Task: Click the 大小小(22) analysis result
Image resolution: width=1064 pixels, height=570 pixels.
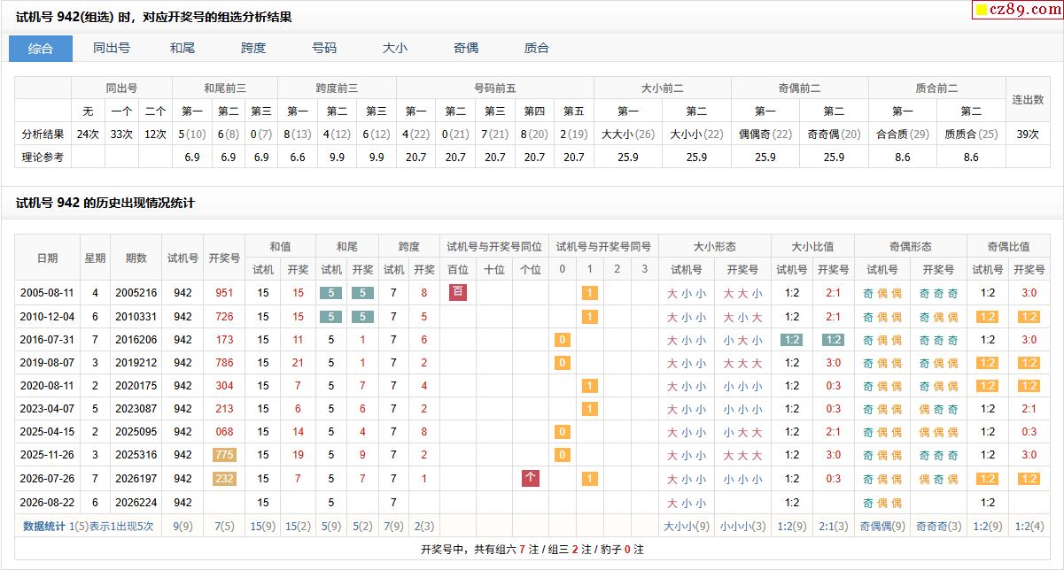Action: [696, 135]
